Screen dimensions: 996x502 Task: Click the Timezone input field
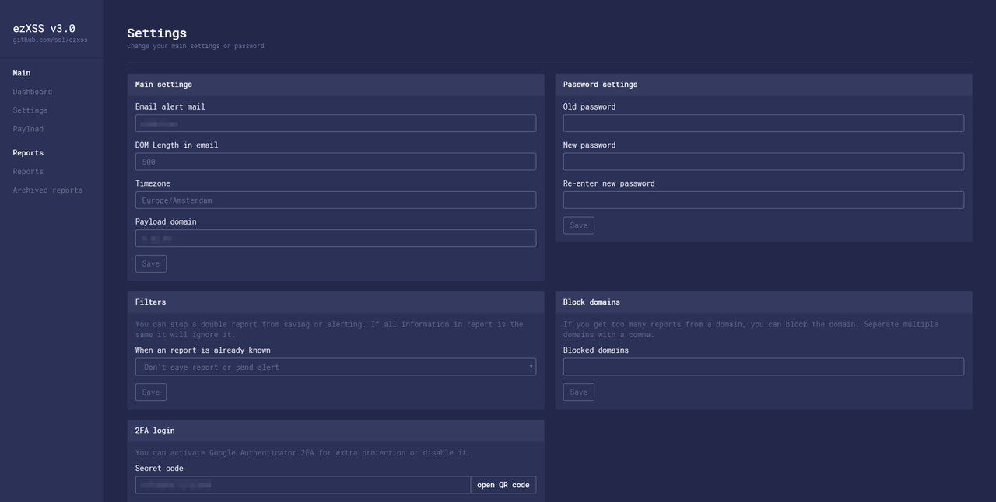point(335,200)
